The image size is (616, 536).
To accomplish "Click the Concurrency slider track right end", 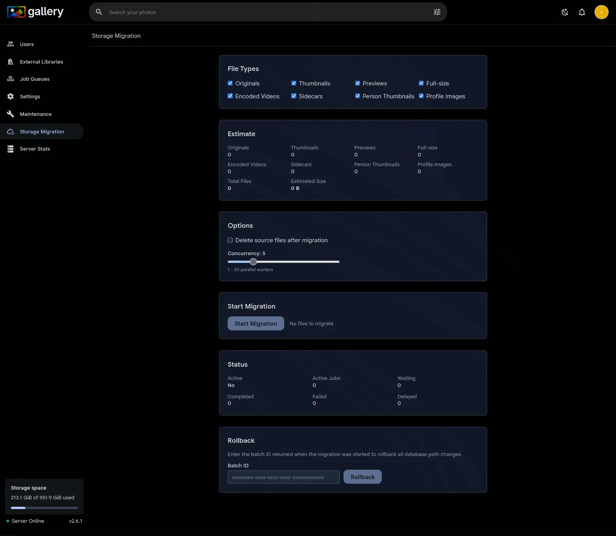I will (338, 262).
